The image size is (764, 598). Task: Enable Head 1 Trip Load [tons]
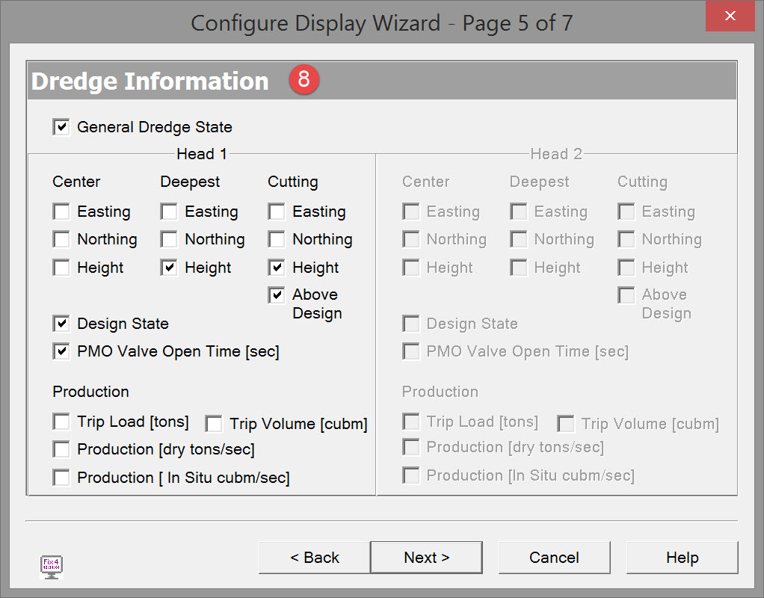61,422
